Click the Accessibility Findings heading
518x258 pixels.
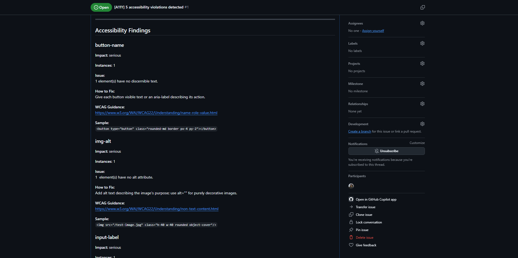123,30
